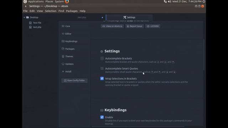Click the Core sliders icon
The height and width of the screenshot is (128, 228).
click(x=63, y=26)
